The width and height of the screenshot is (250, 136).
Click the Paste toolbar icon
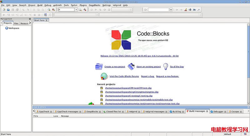(x=43, y=10)
